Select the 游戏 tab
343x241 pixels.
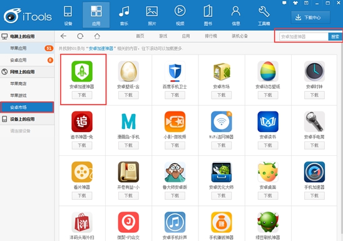163,36
